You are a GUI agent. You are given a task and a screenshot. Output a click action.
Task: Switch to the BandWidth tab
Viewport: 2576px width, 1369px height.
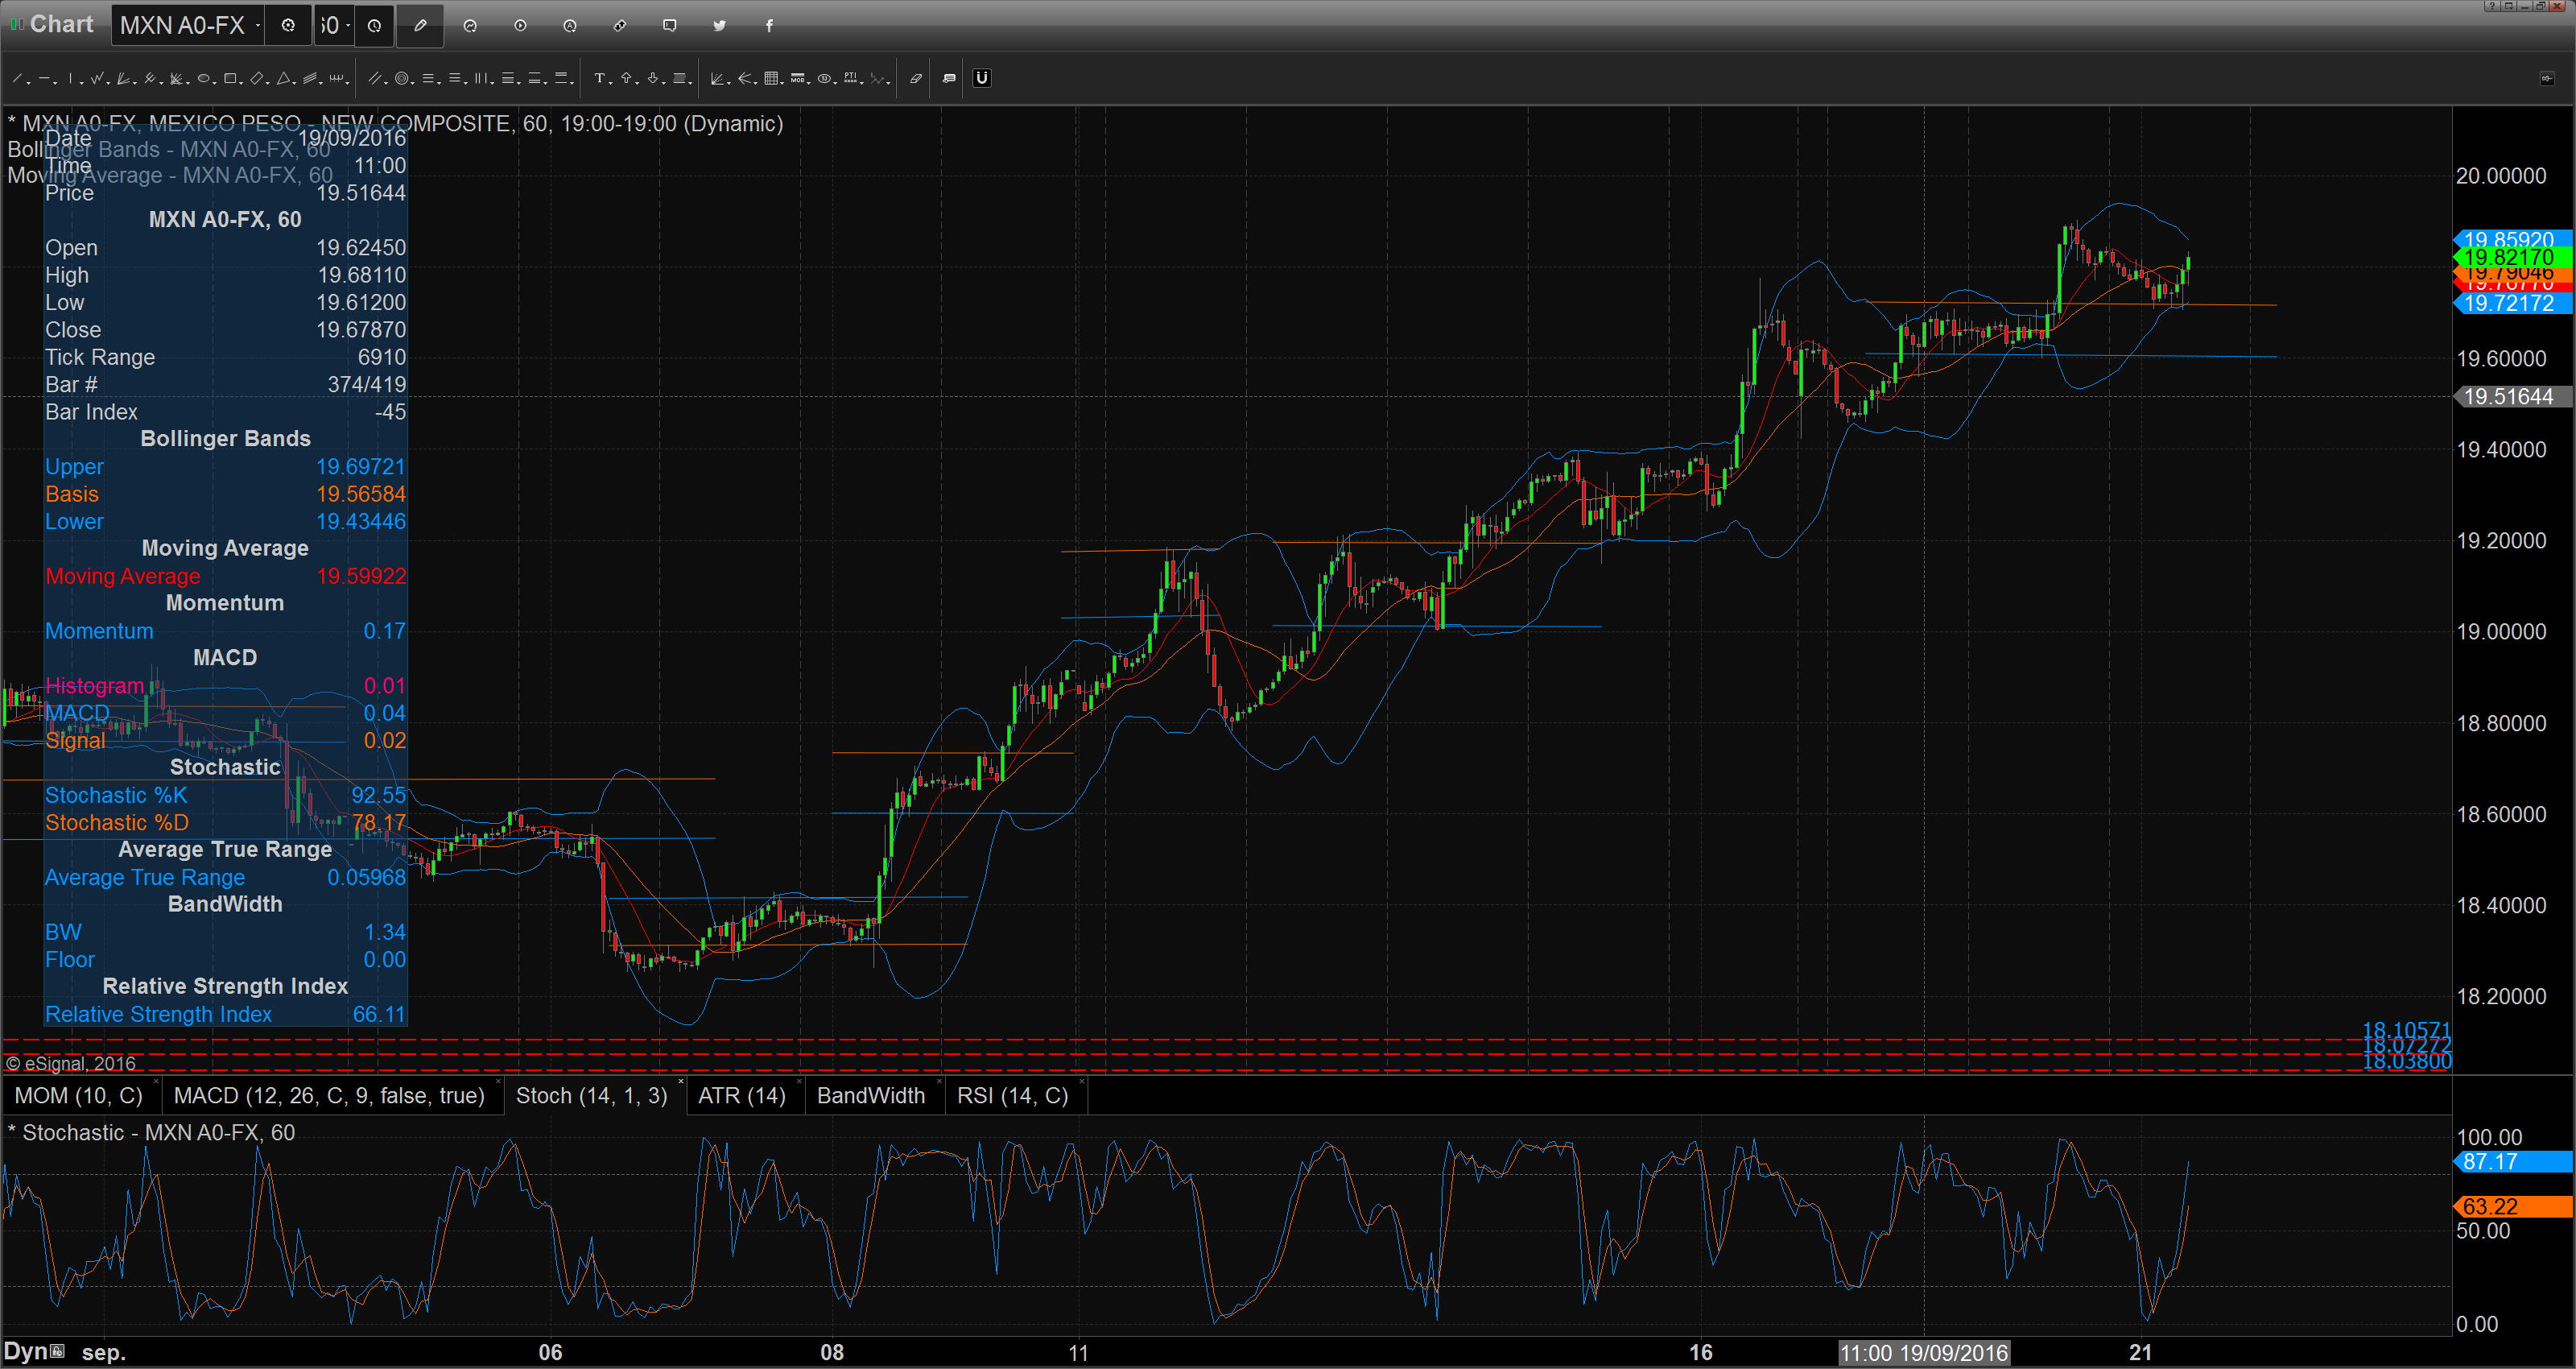click(871, 1096)
